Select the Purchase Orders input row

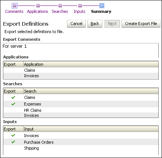click(x=81, y=142)
